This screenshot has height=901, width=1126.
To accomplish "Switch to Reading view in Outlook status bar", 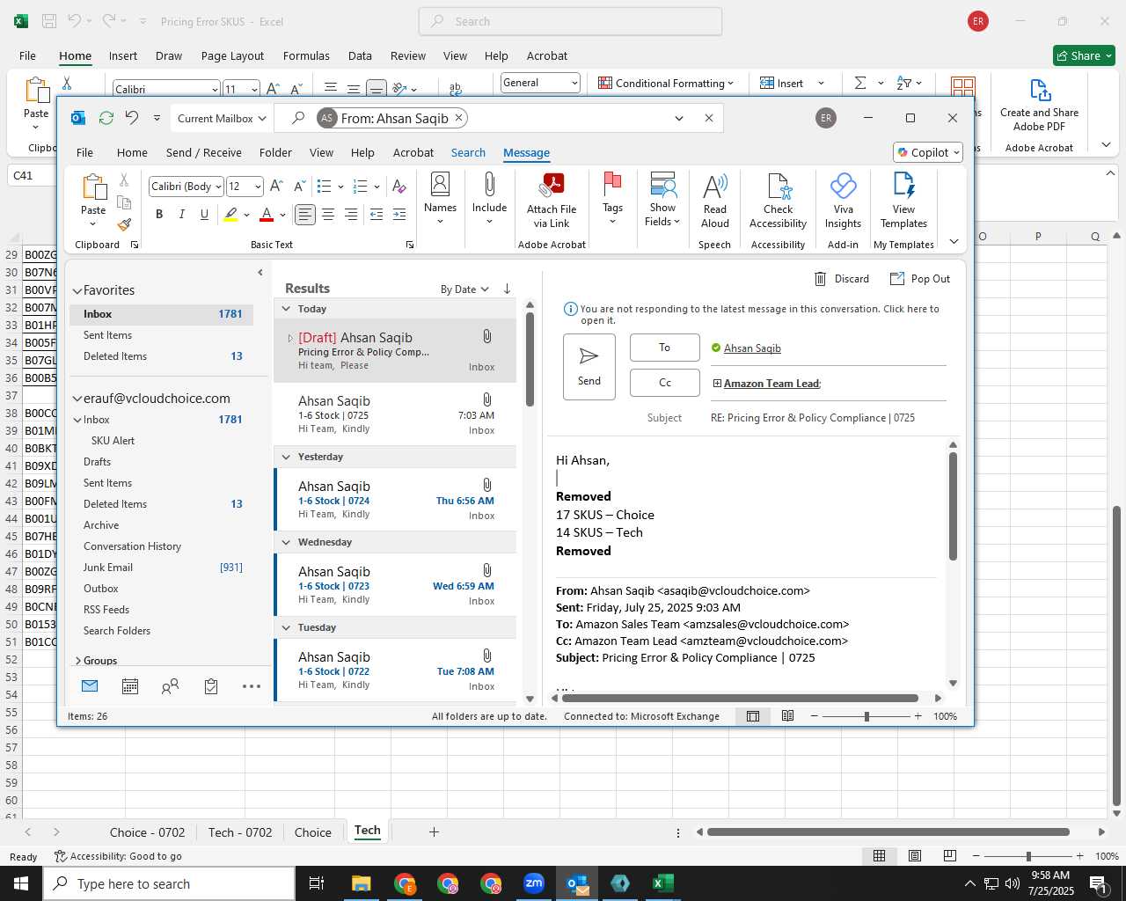I will (x=788, y=716).
